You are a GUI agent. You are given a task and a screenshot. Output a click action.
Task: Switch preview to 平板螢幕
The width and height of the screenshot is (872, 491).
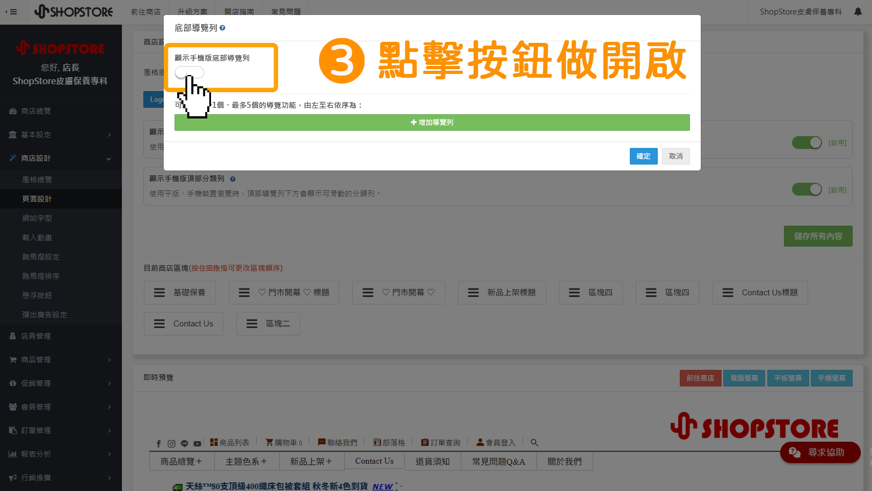(x=788, y=378)
